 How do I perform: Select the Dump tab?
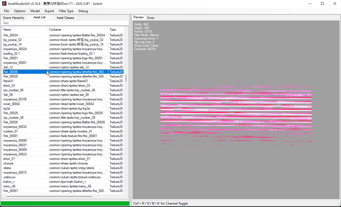tap(151, 18)
